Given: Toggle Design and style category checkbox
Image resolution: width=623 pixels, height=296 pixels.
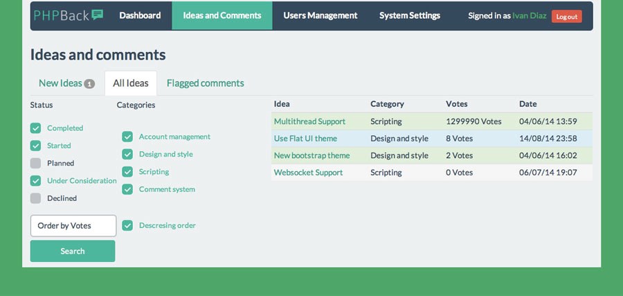Looking at the screenshot, I should [127, 155].
